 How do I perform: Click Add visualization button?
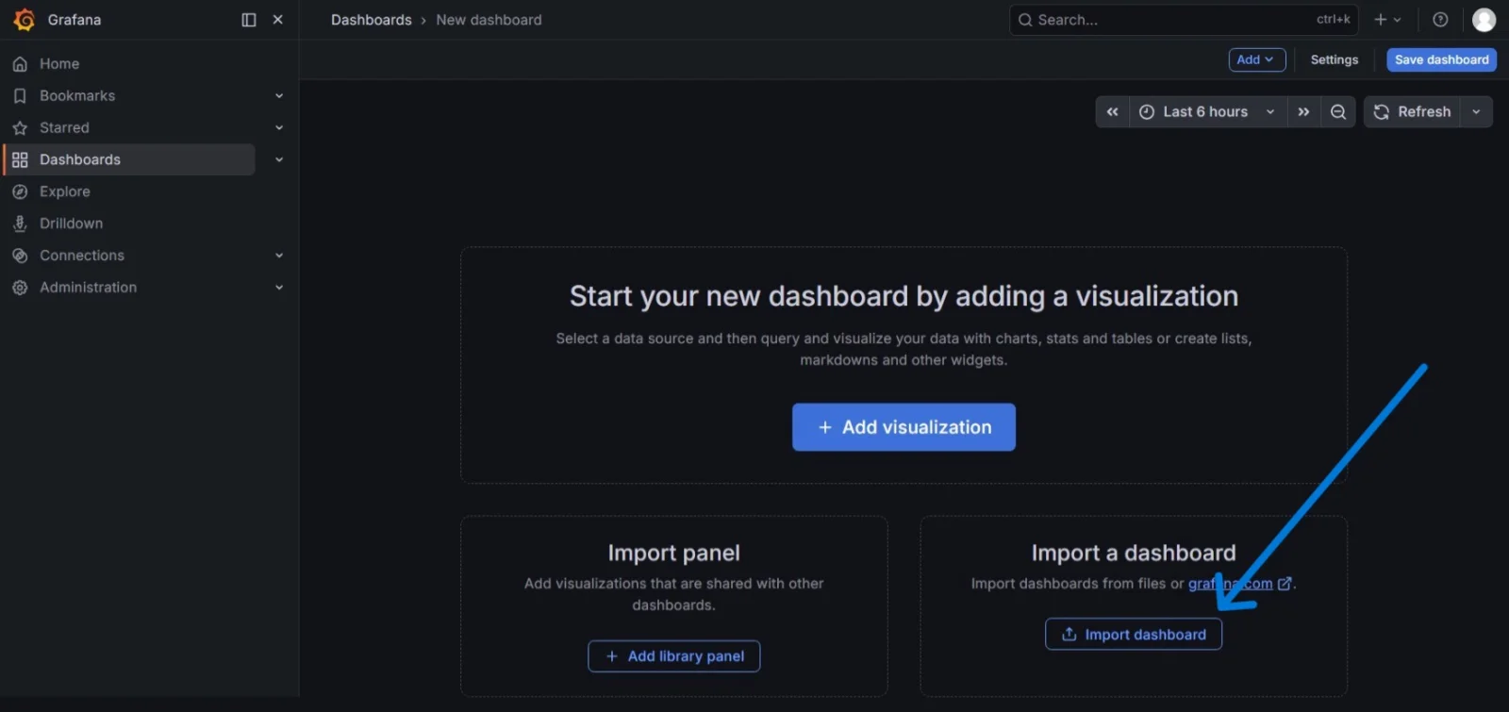(904, 428)
